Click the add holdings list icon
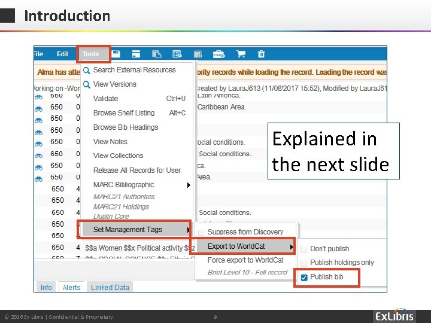Screen dimensions: 431x323 [x=177, y=54]
